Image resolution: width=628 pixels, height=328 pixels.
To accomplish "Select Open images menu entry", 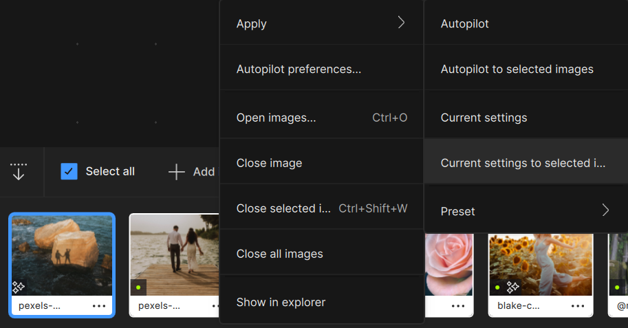I will tap(276, 118).
